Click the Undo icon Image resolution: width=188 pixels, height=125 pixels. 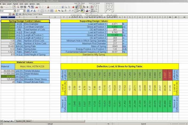pyautogui.click(x=52, y=7)
